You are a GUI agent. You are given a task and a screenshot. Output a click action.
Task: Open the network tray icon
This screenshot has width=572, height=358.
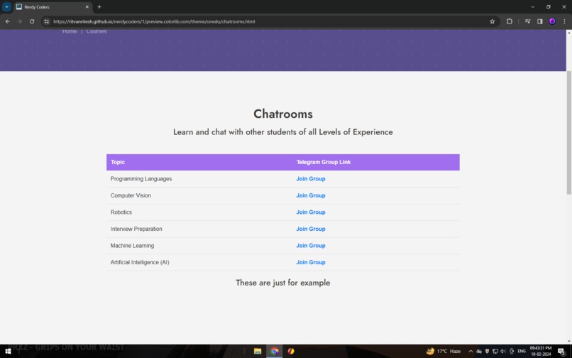pos(495,352)
